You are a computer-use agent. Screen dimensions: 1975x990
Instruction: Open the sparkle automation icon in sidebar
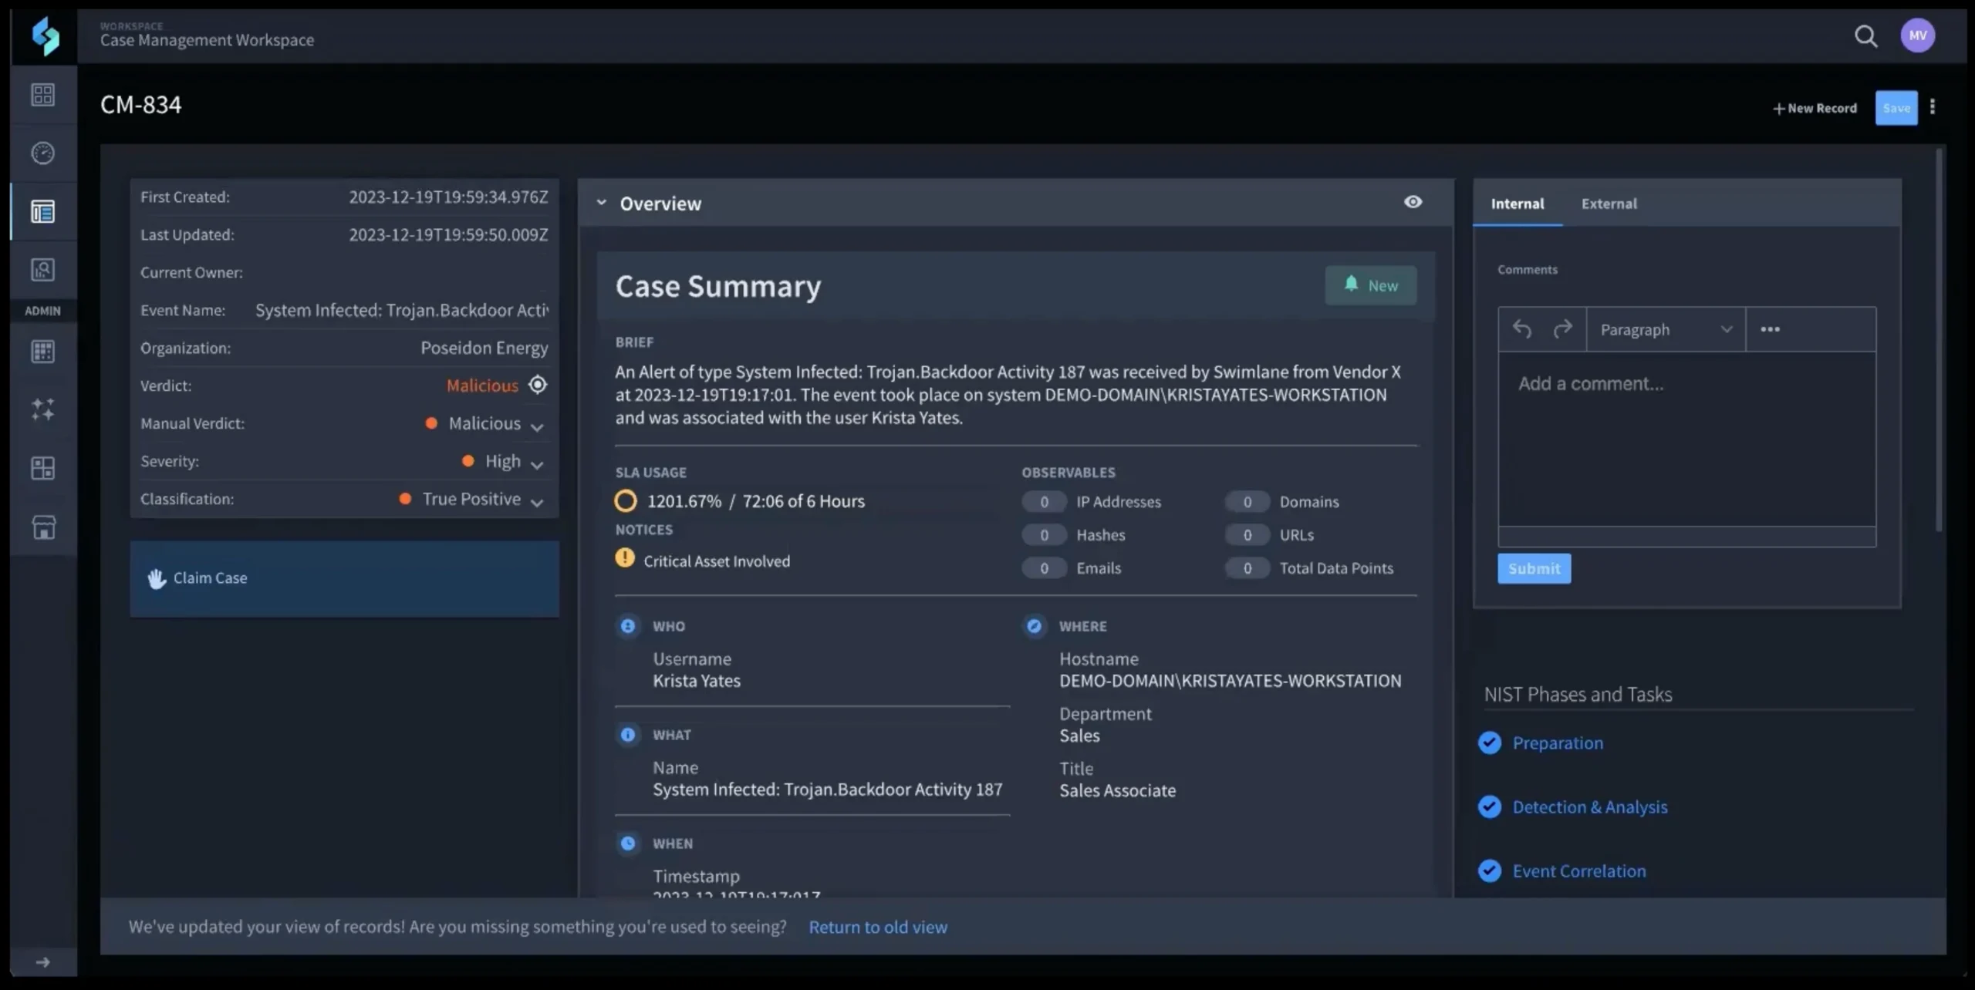[42, 409]
